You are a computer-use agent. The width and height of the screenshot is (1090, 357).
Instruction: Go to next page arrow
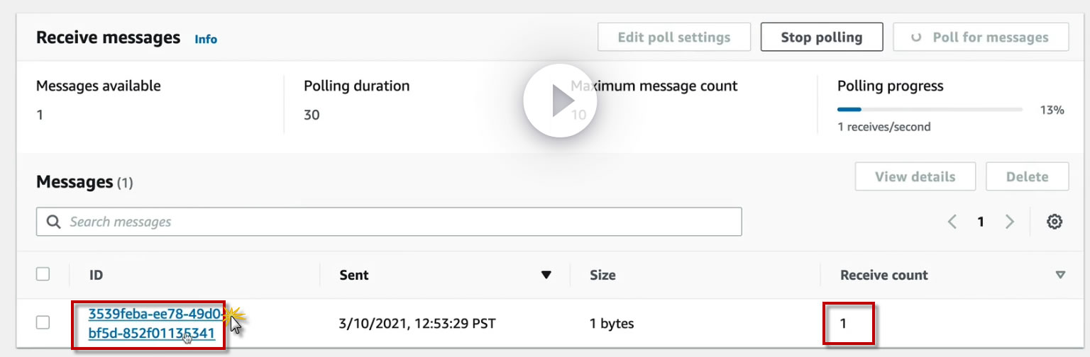pyautogui.click(x=1009, y=222)
